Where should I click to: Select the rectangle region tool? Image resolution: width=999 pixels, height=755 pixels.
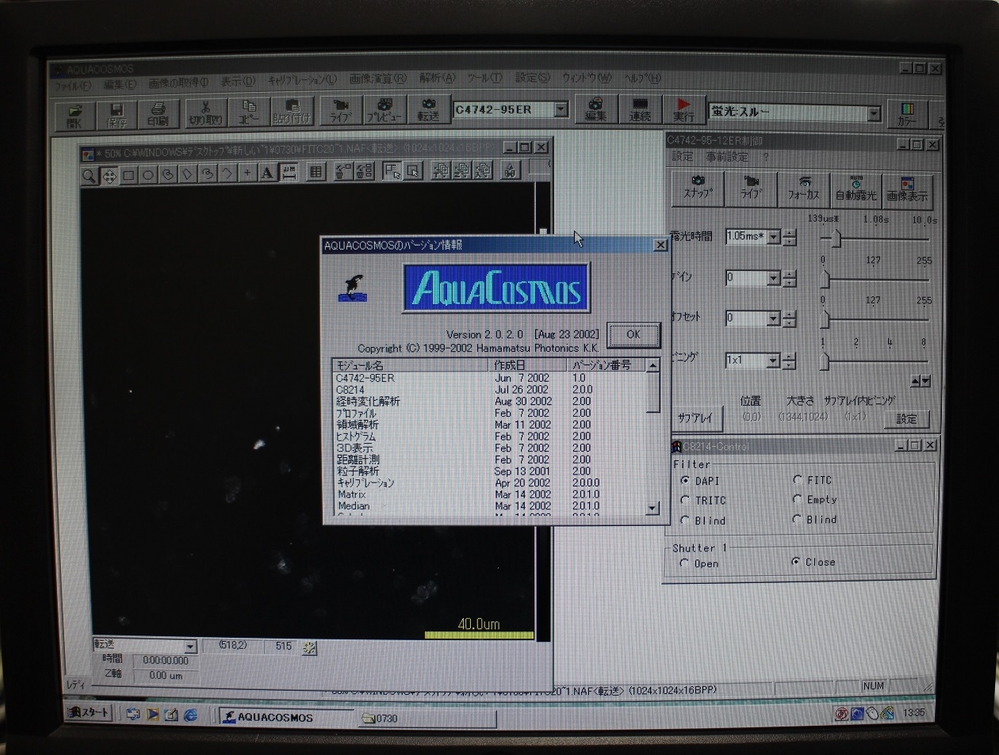point(128,175)
